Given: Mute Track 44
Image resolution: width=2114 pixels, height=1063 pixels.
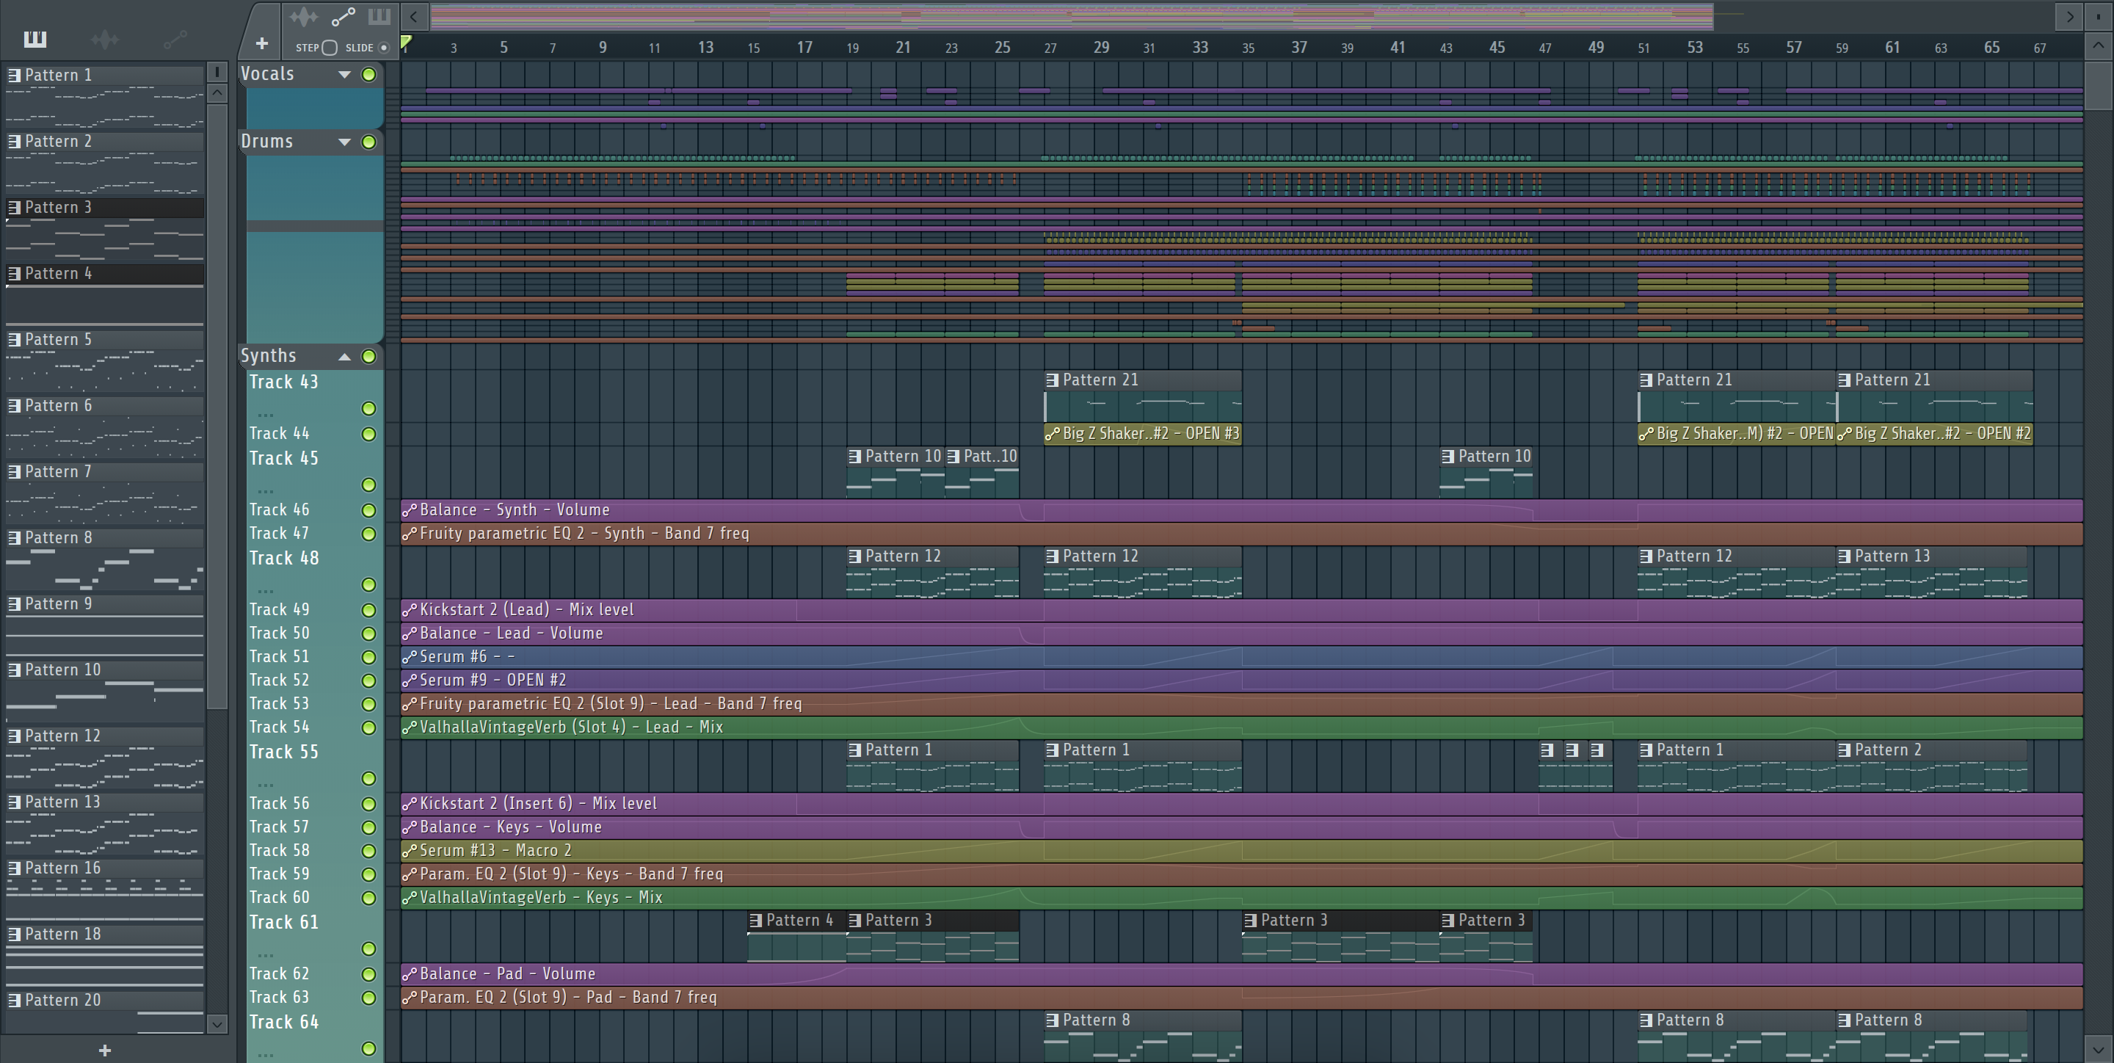Looking at the screenshot, I should (x=368, y=434).
